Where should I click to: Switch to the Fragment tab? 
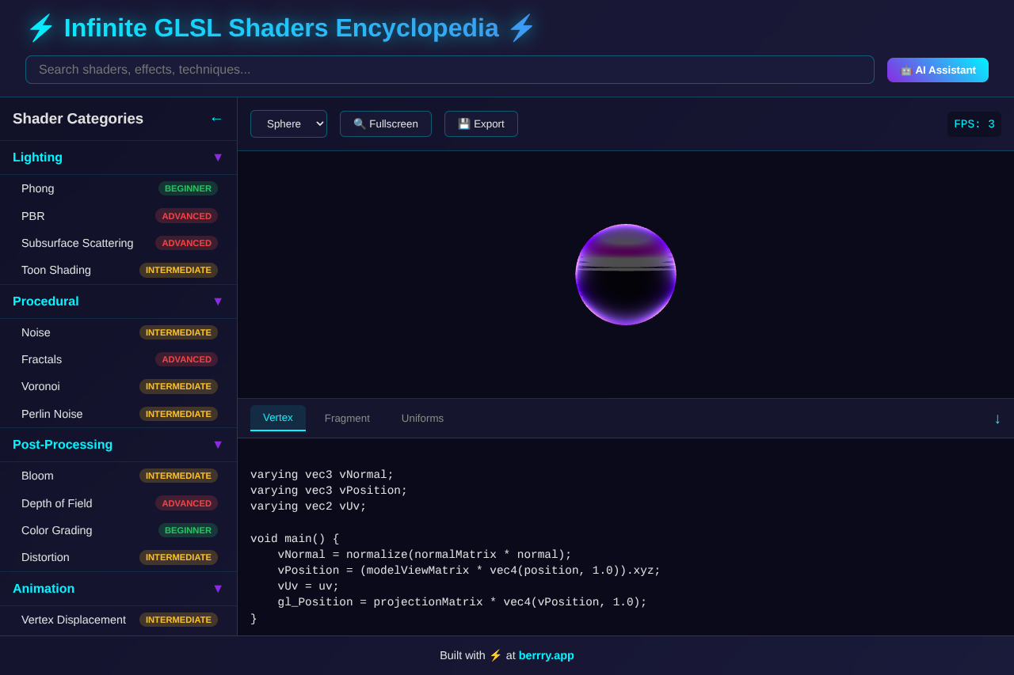pyautogui.click(x=347, y=418)
